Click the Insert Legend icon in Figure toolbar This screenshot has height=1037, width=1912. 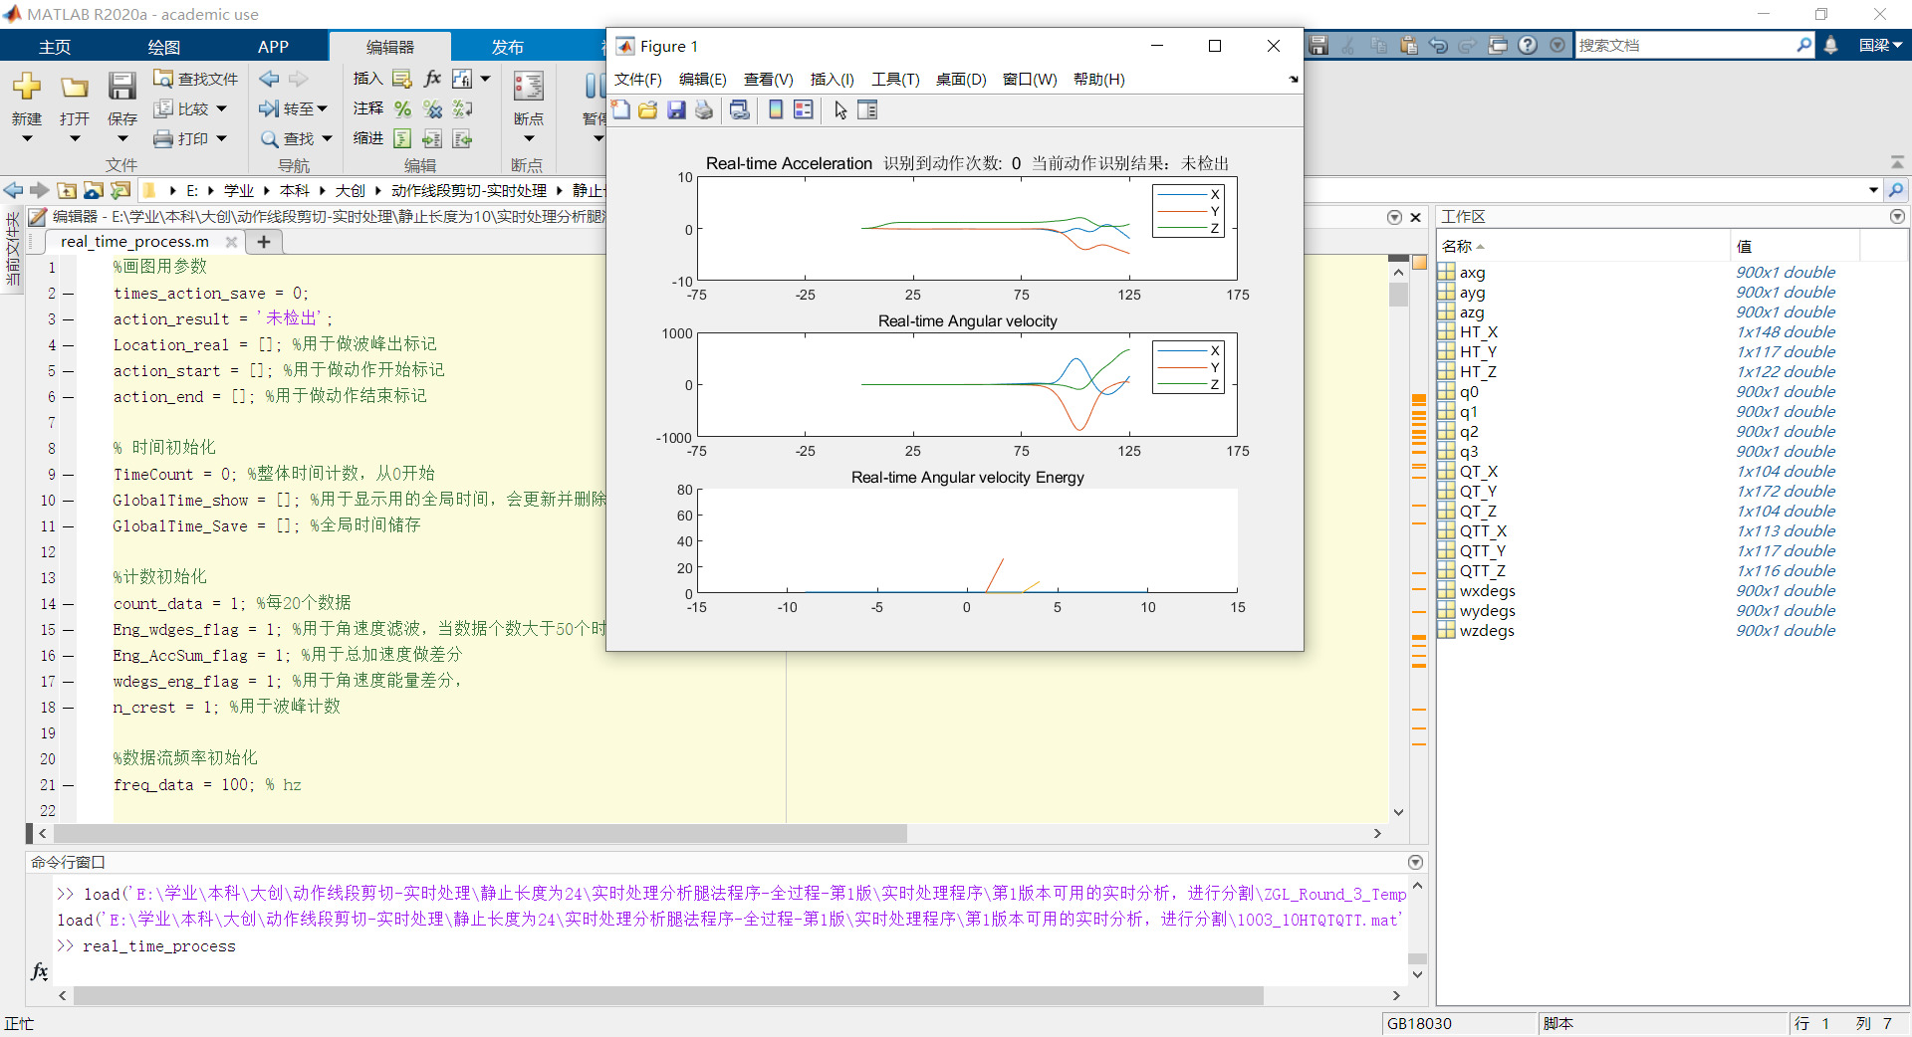[x=804, y=110]
